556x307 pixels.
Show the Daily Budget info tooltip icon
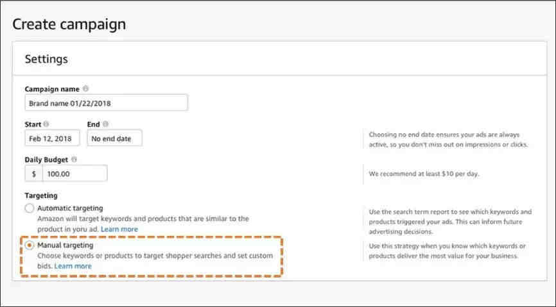click(74, 160)
